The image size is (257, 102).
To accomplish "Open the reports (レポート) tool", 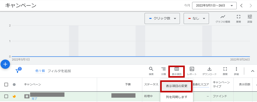I will tap(192, 71).
